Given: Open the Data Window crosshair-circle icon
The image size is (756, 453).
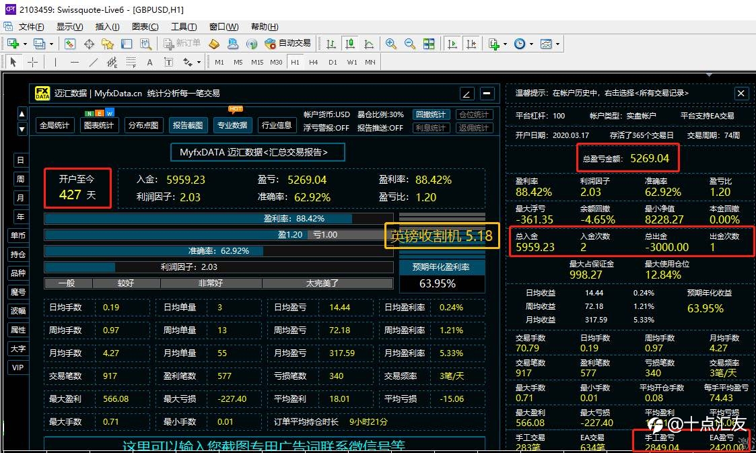Looking at the screenshot, I should coord(89,44).
